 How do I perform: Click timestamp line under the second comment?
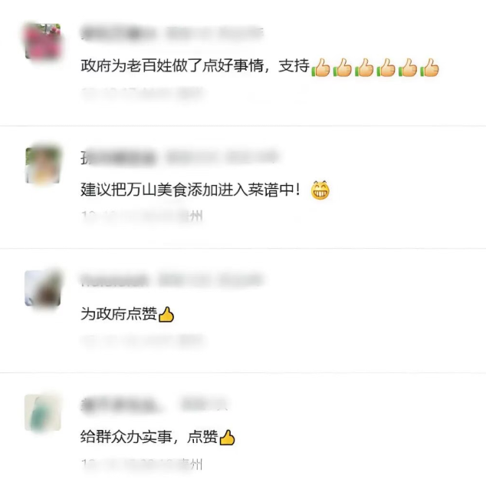point(142,216)
